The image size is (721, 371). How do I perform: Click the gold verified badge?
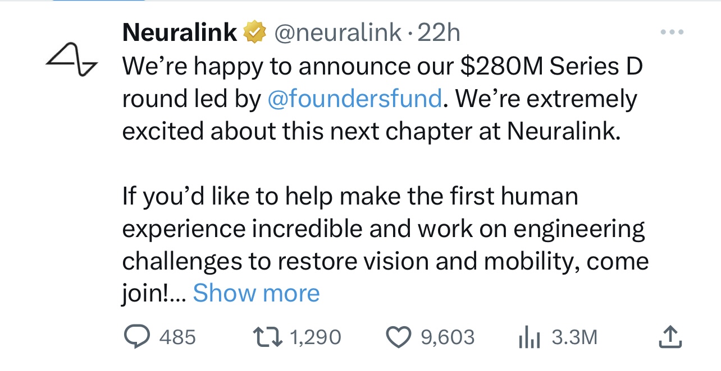tap(253, 34)
